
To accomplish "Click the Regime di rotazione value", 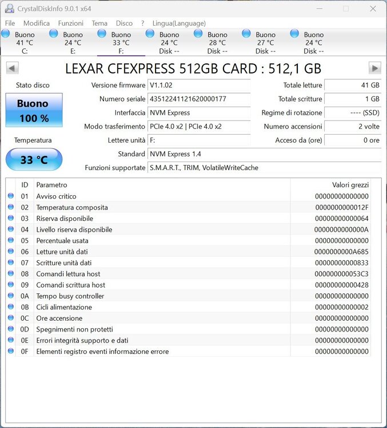I will point(353,113).
